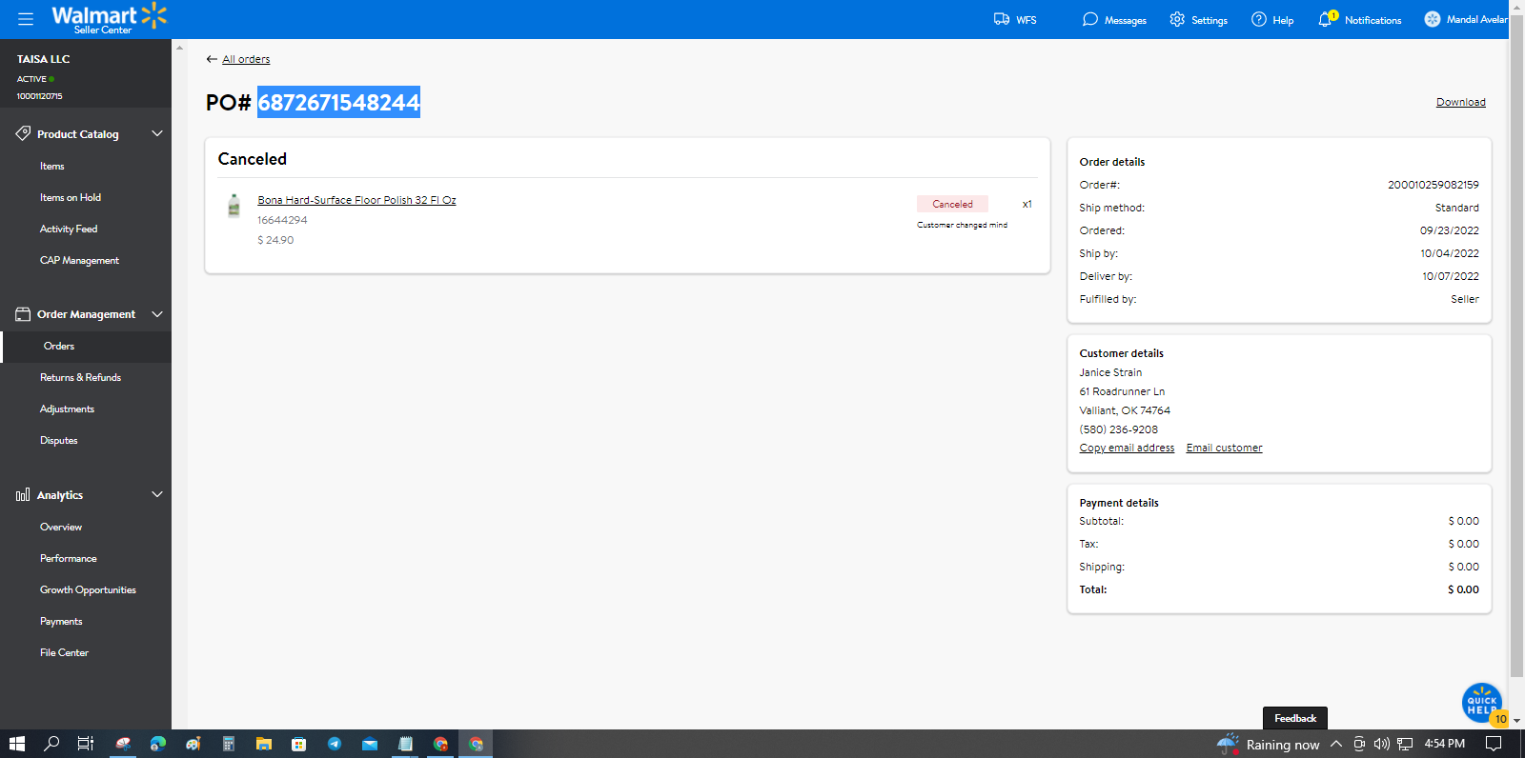Image resolution: width=1525 pixels, height=758 pixels.
Task: Click the Raining now weather widget
Action: pos(1269,744)
